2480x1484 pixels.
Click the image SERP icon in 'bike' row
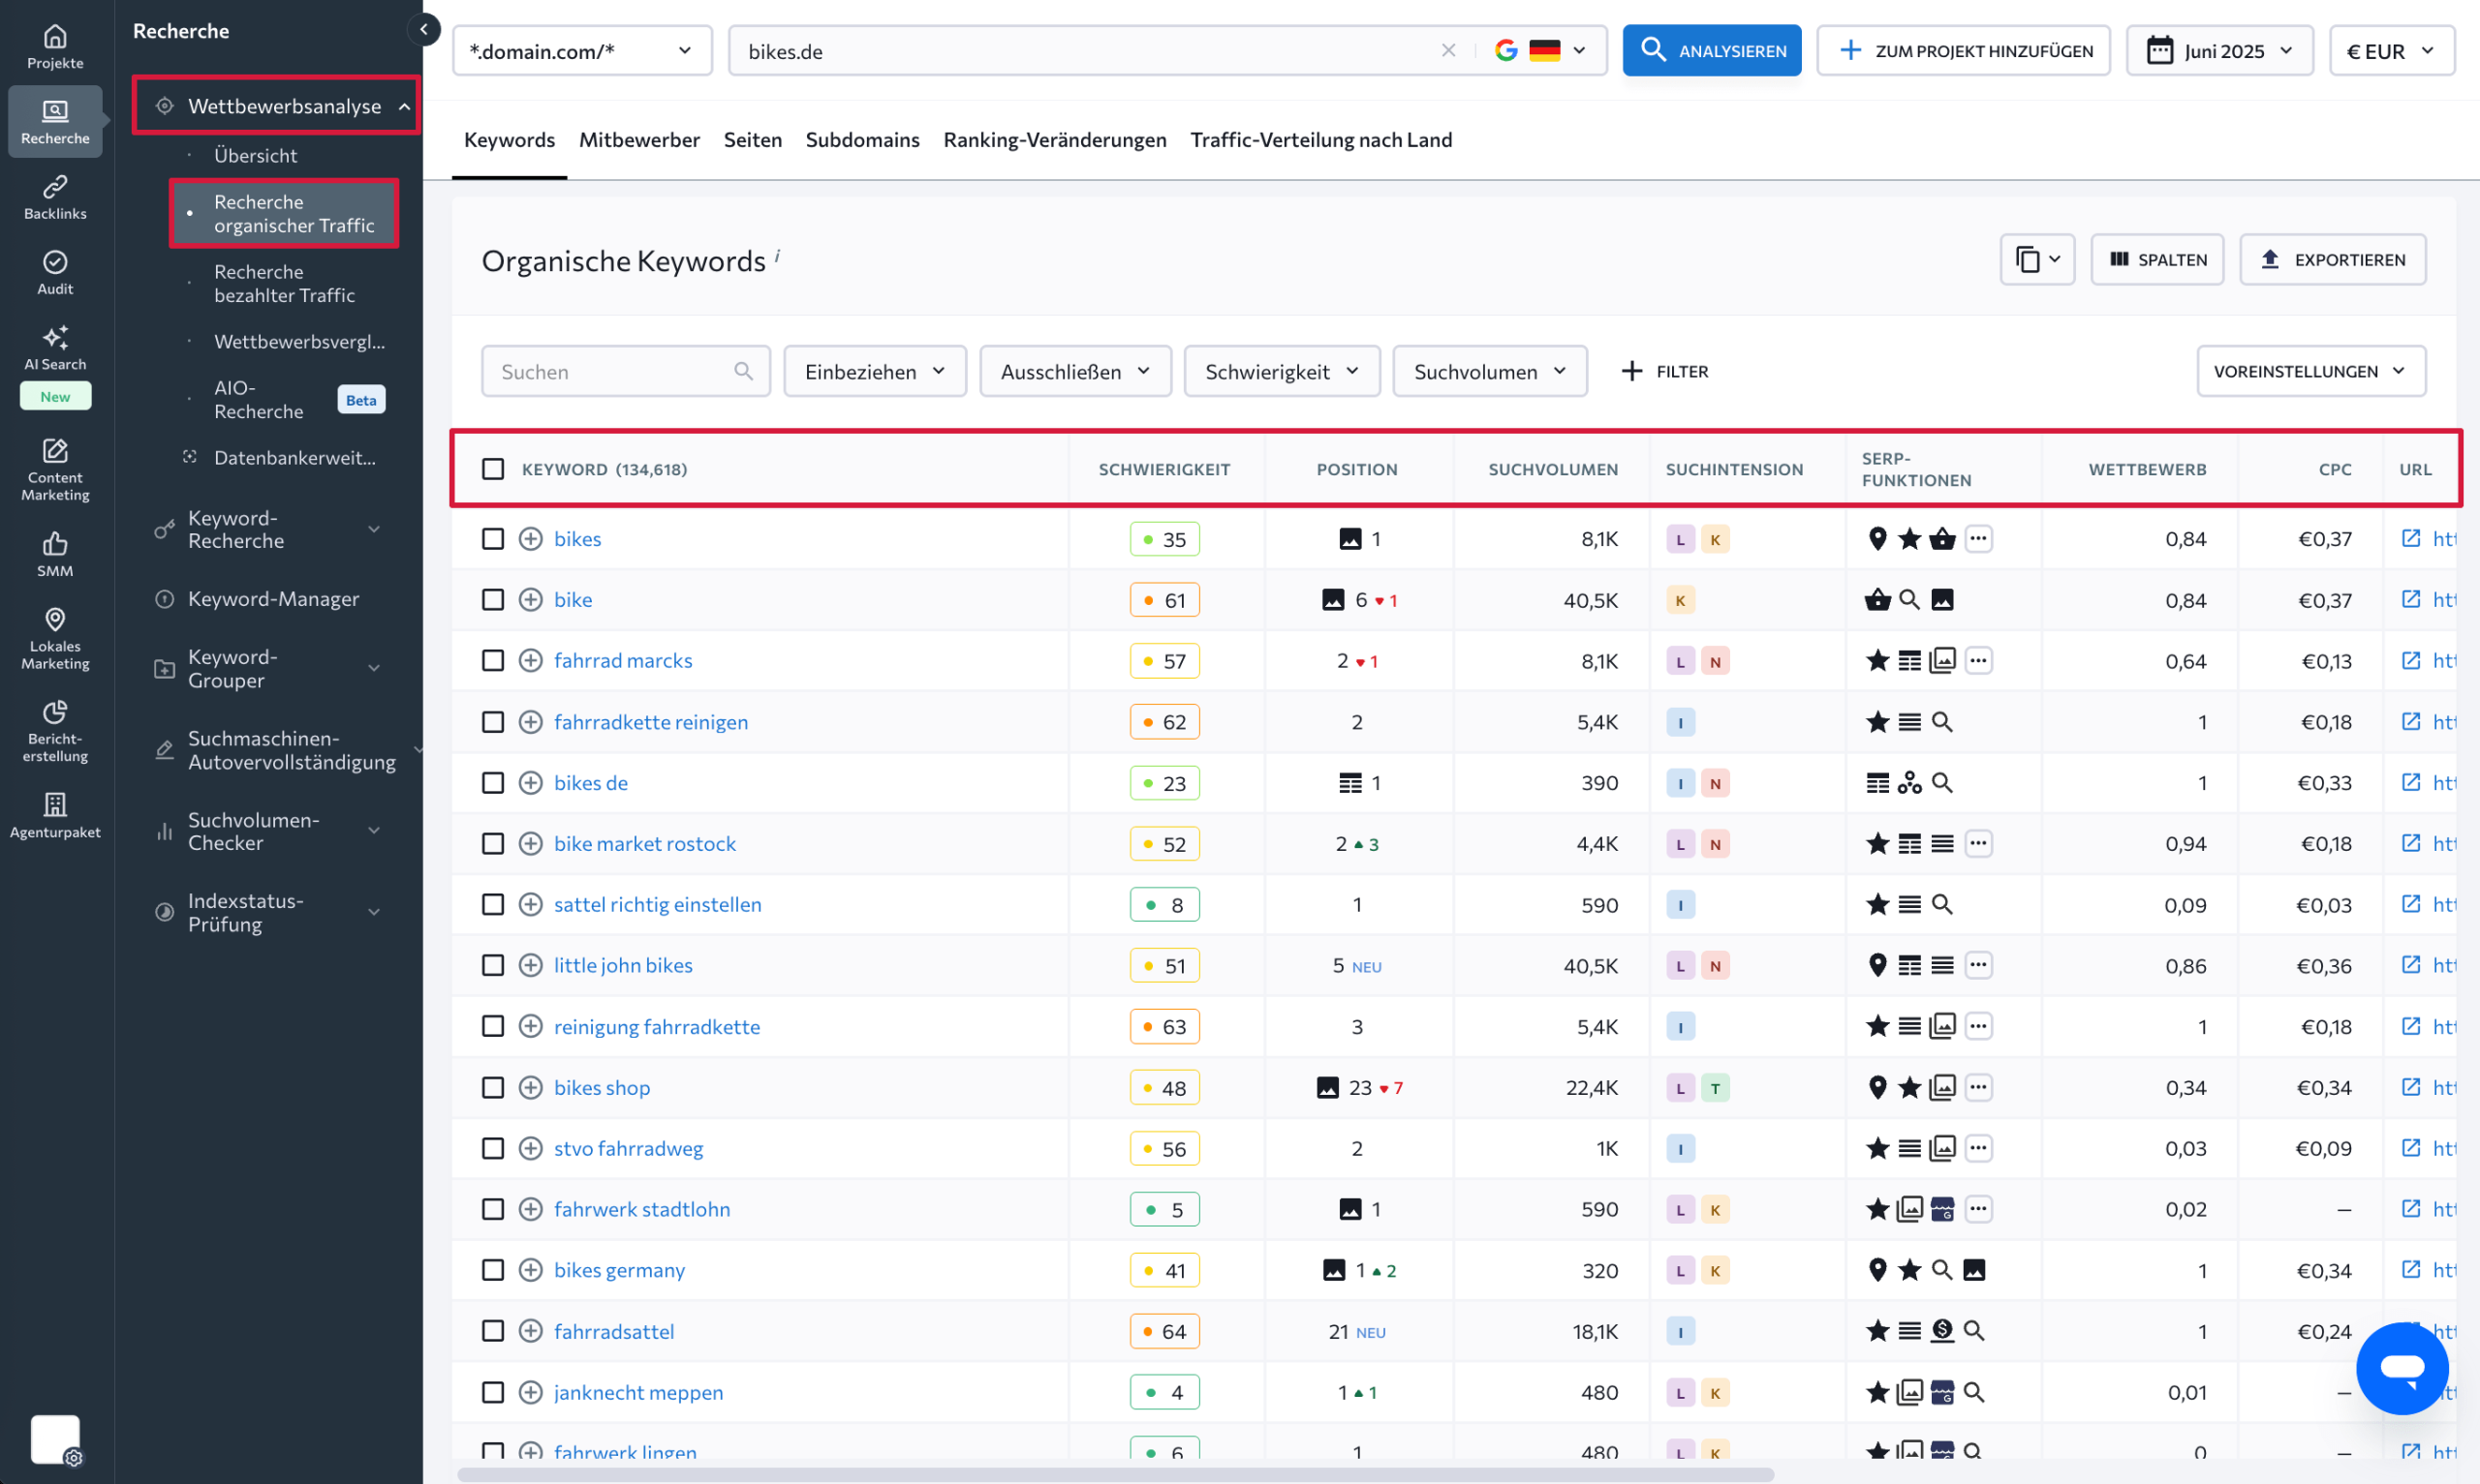(1941, 600)
